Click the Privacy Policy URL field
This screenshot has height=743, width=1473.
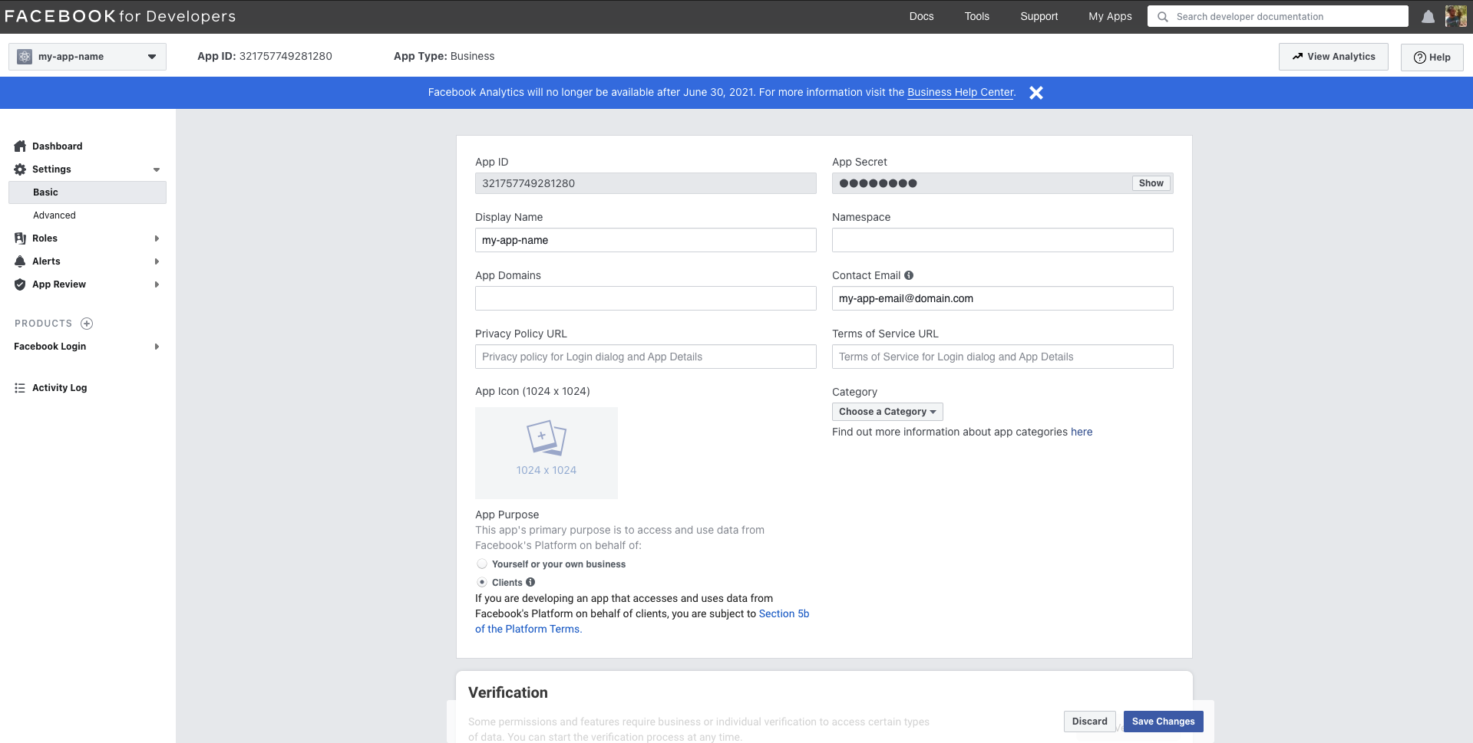[x=645, y=357]
